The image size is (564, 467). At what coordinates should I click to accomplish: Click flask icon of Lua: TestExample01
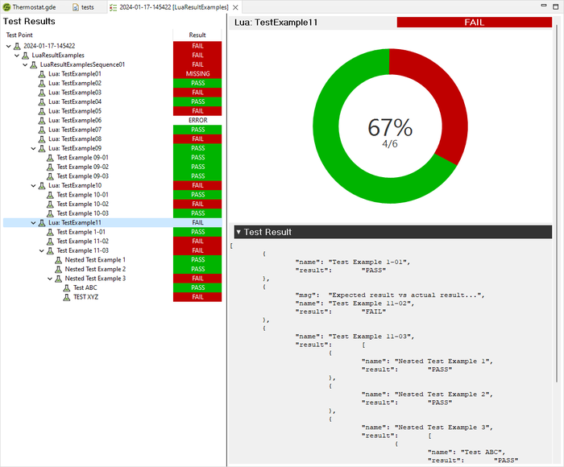[x=42, y=74]
